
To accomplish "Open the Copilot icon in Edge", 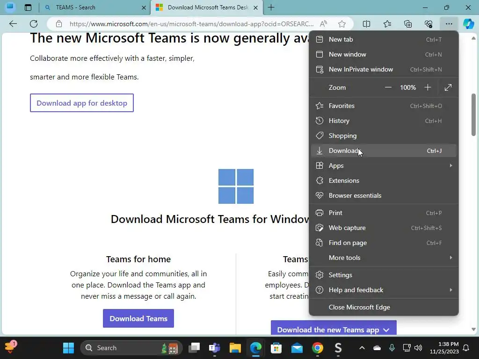I will [468, 24].
